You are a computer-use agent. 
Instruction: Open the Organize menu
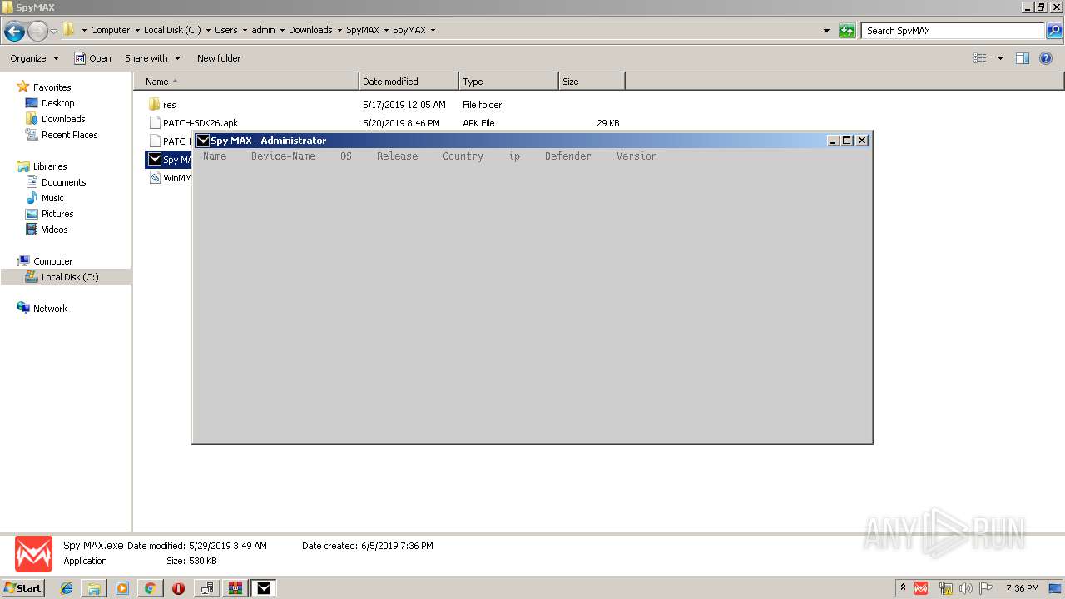pyautogui.click(x=34, y=58)
